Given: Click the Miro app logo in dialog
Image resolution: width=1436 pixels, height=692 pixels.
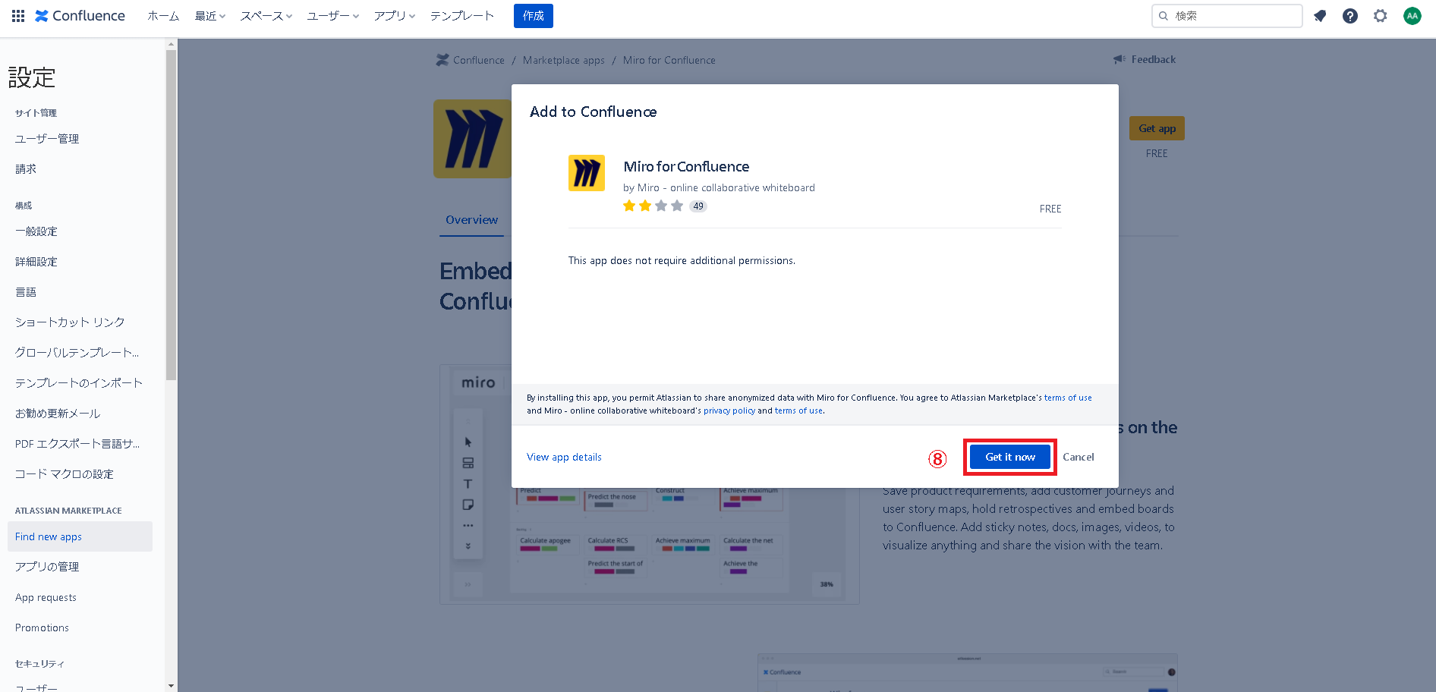Looking at the screenshot, I should [586, 173].
